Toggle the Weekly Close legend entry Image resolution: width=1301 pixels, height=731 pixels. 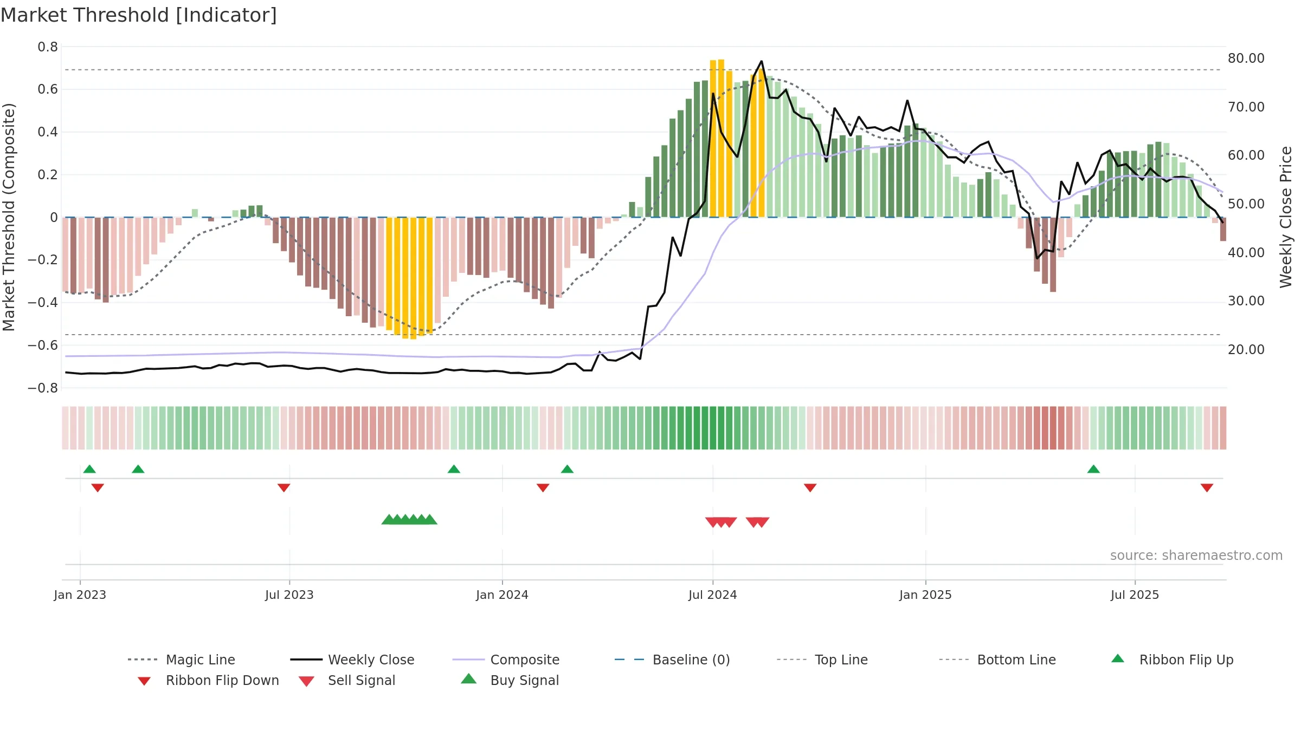(x=352, y=660)
